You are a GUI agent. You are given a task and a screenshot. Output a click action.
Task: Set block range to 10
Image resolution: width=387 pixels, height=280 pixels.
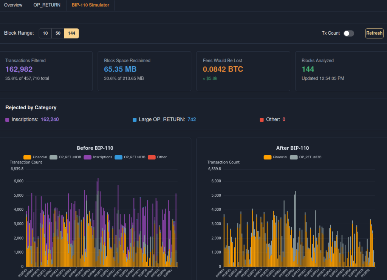[45, 33]
